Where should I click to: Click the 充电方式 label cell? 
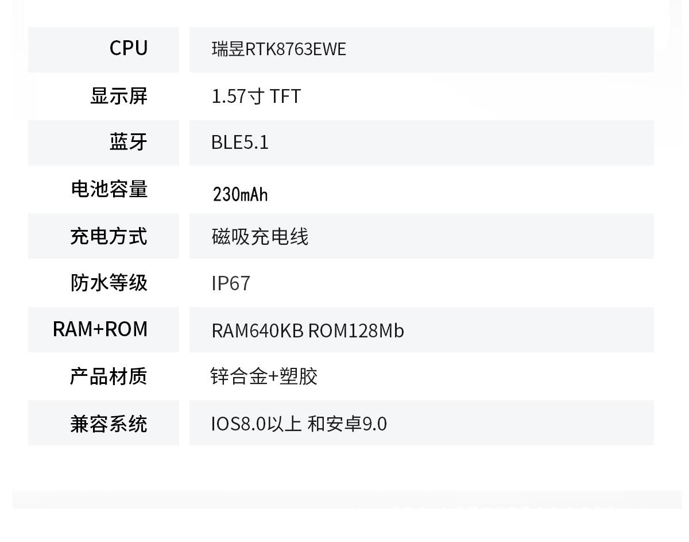(x=103, y=236)
